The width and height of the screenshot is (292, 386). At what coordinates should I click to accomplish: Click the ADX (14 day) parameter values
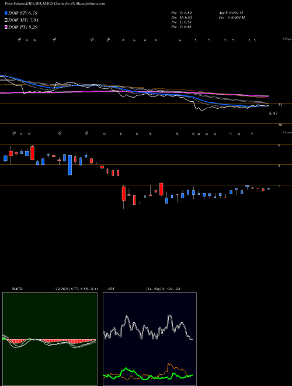point(163,289)
